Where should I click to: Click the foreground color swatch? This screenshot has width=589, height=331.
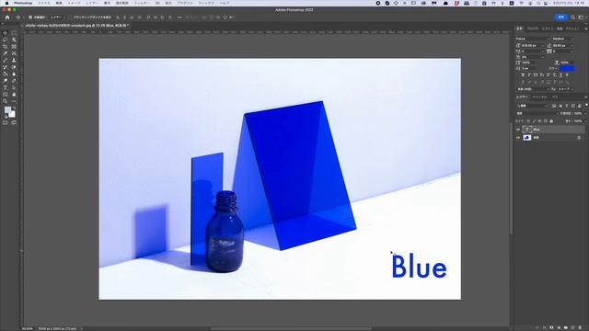(7, 109)
